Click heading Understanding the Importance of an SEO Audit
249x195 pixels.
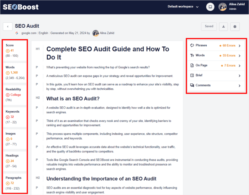coord(101,179)
